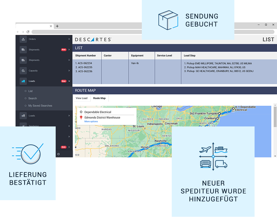Select shipment ACS-062235
The image size is (277, 217).
tap(84, 67)
